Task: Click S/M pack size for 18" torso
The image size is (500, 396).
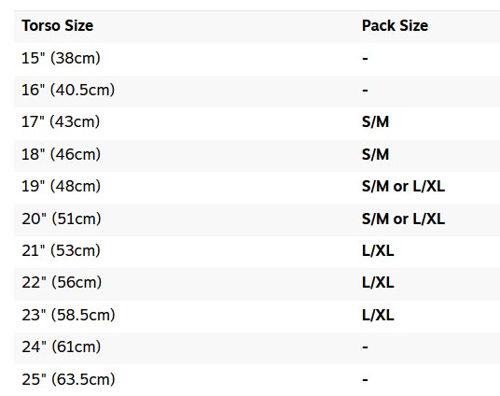Action: 375,154
